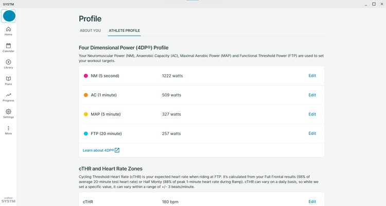
Task: Click the yellow MAP color dot
Action: (x=85, y=114)
